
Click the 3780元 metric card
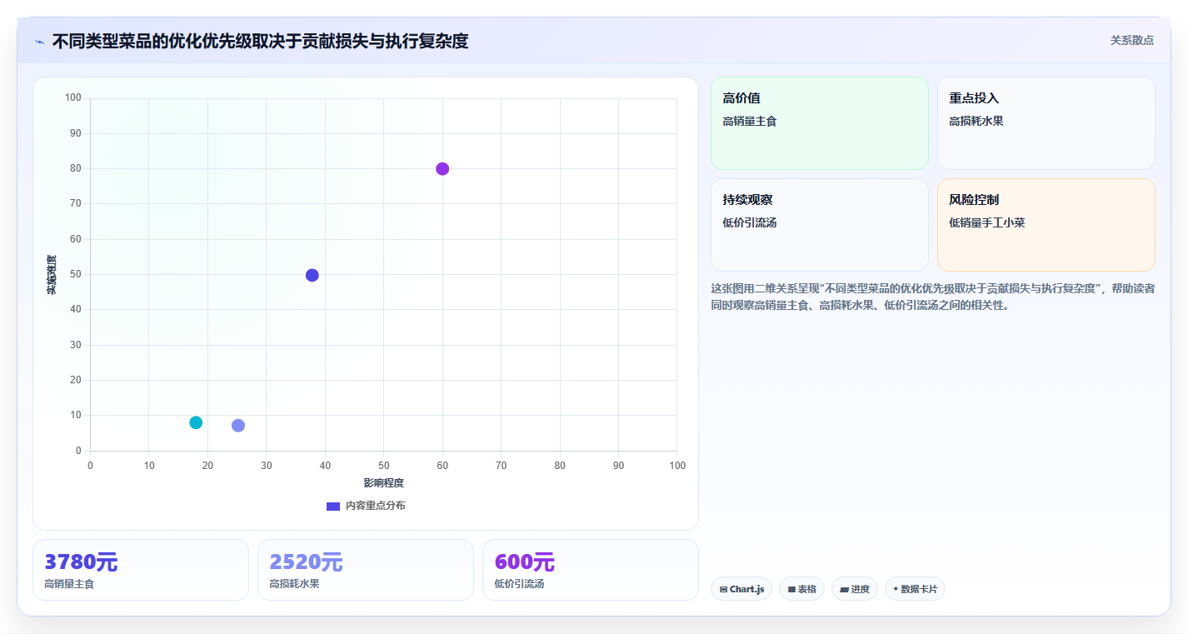click(x=141, y=570)
